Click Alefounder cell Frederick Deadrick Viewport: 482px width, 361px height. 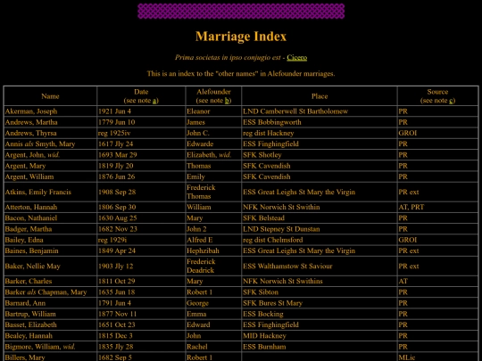pos(201,267)
